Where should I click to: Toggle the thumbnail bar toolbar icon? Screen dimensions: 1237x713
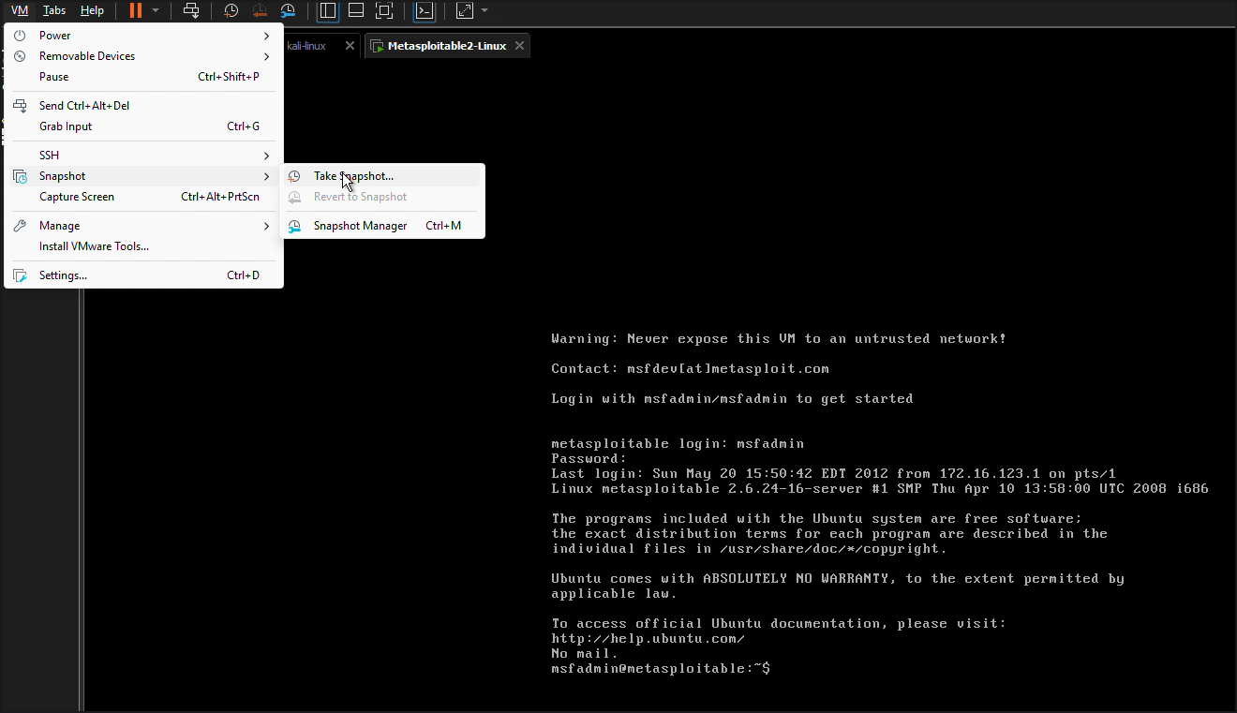coord(356,10)
